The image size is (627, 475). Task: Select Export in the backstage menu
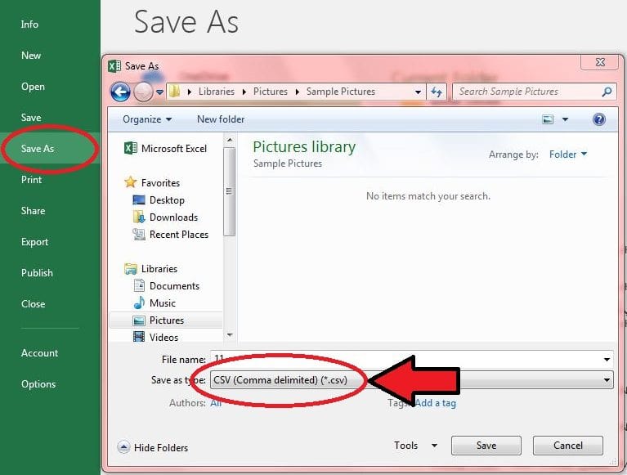35,242
